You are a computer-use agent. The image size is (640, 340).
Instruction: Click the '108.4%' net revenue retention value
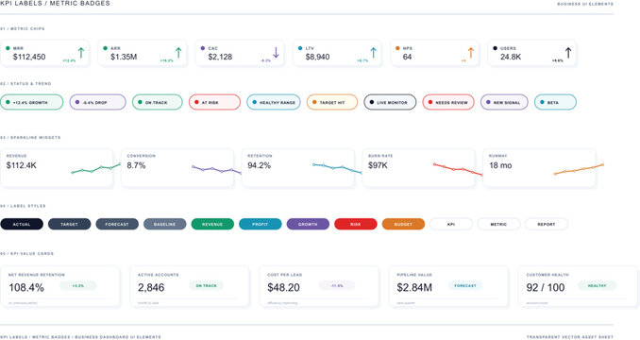26,287
